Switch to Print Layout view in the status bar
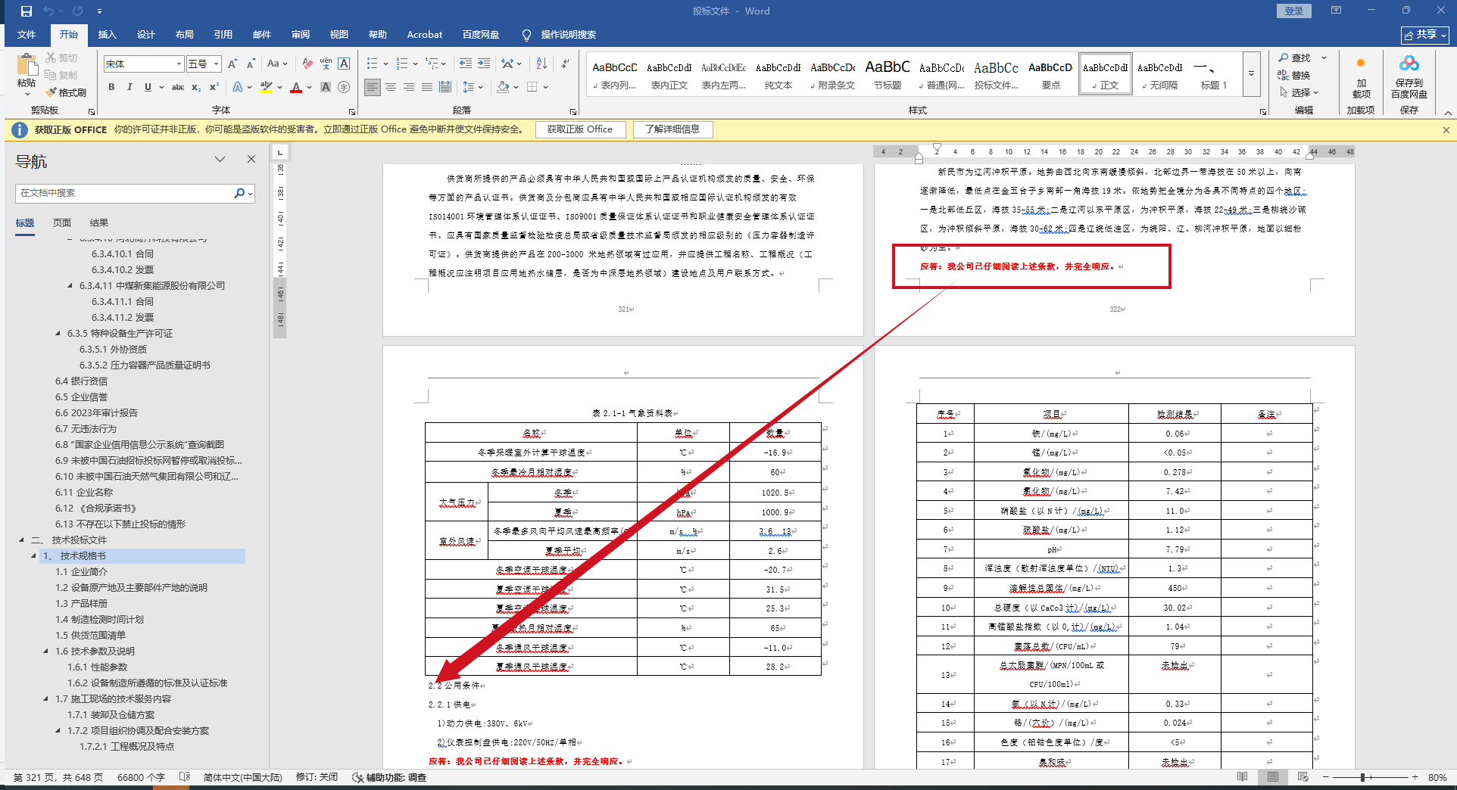 (x=1272, y=777)
